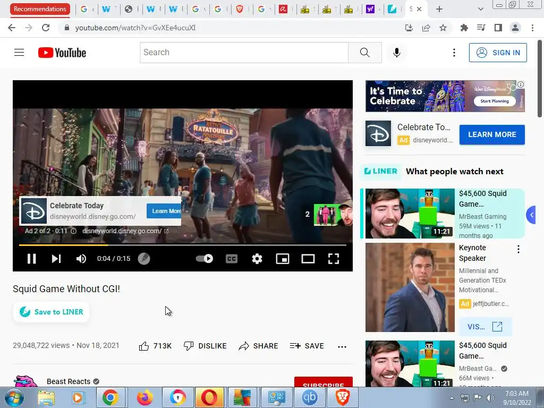Open browser extensions puzzle icon
Screen dimensions: 544x408
coord(464,28)
